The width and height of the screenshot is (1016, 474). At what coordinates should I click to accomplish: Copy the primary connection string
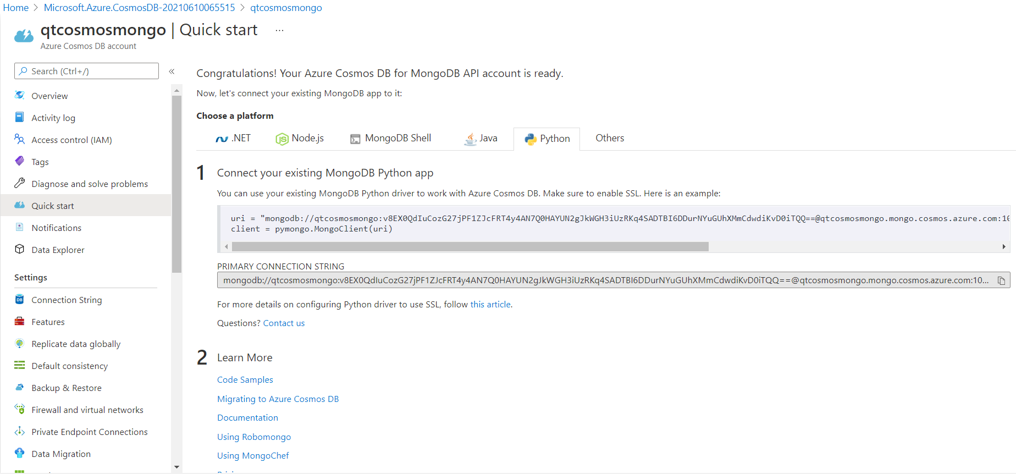tap(1002, 280)
